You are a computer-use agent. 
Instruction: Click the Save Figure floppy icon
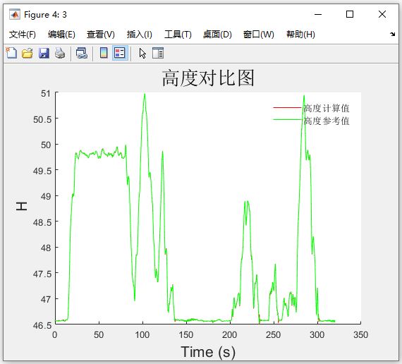click(x=44, y=53)
